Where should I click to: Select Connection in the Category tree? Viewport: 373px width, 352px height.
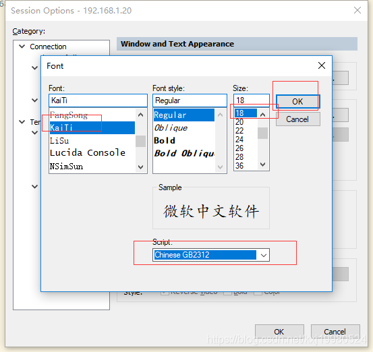click(x=48, y=47)
